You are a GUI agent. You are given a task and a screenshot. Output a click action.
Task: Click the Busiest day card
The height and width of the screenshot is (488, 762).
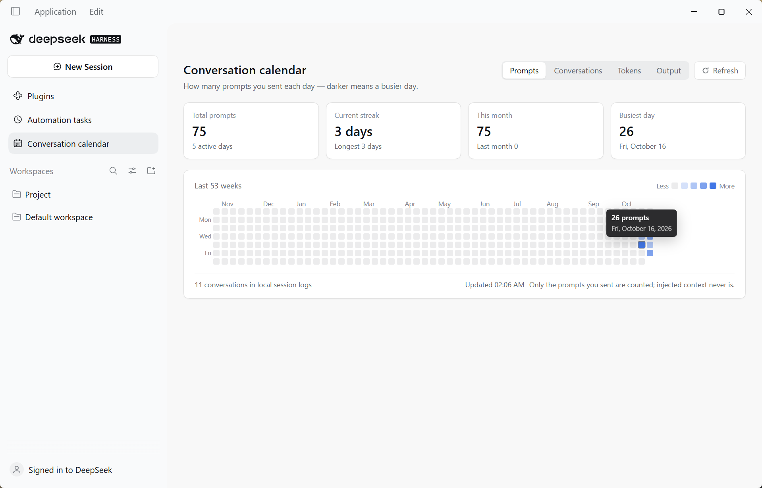(678, 131)
